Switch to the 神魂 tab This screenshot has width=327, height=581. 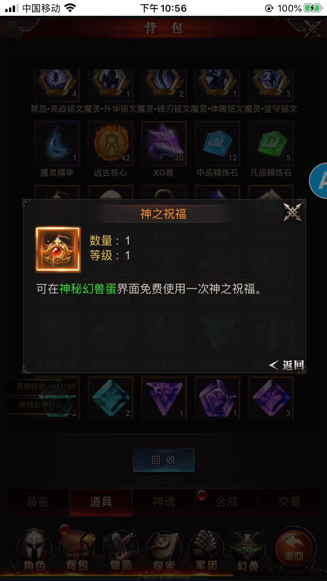click(164, 502)
